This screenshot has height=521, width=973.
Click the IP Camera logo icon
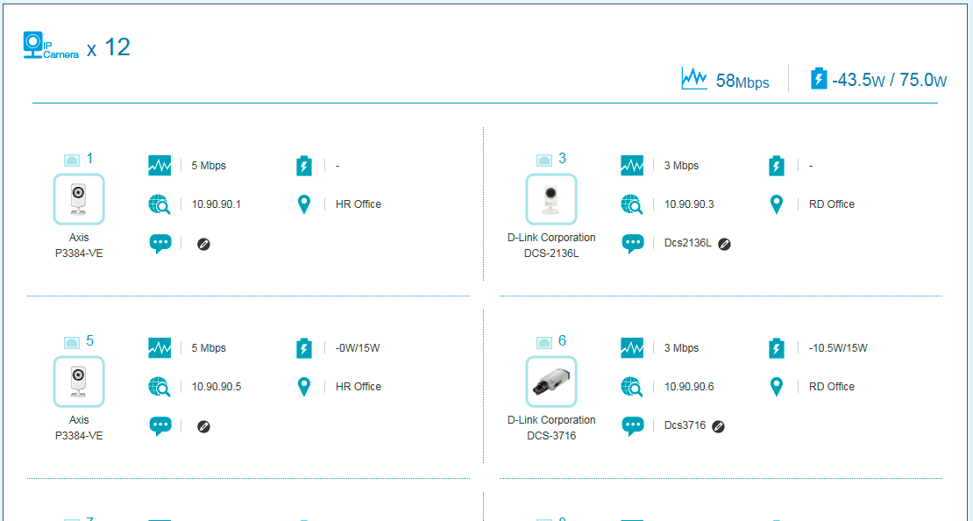[x=50, y=46]
